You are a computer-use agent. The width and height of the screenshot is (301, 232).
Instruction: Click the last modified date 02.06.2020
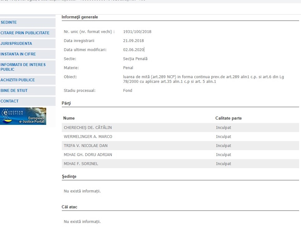[x=133, y=50]
